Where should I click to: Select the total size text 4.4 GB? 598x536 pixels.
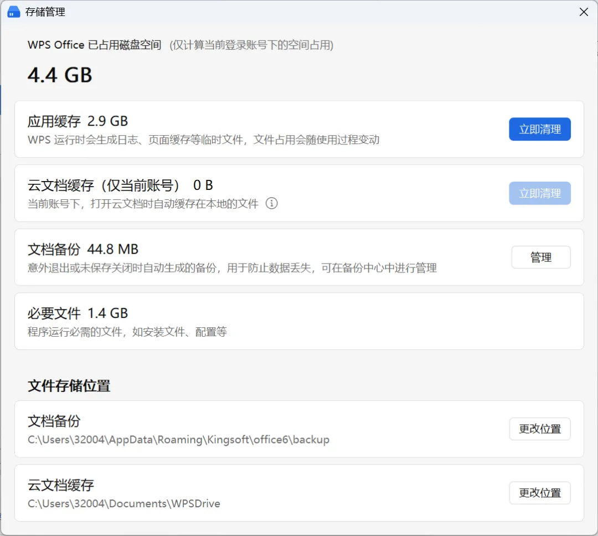coord(60,75)
